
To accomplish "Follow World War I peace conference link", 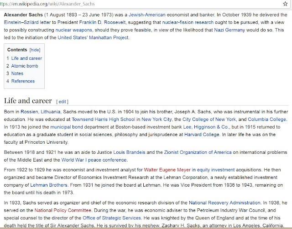I will pos(94,160).
